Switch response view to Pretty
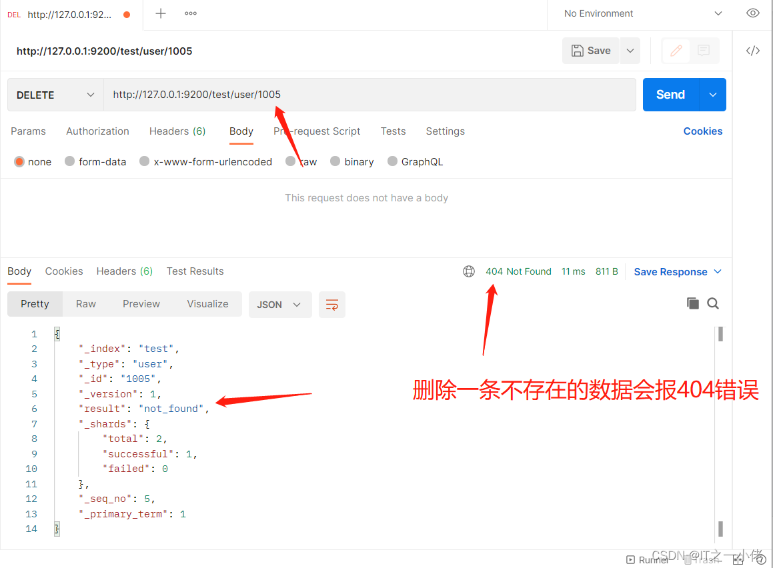This screenshot has height=568, width=773. click(x=35, y=304)
